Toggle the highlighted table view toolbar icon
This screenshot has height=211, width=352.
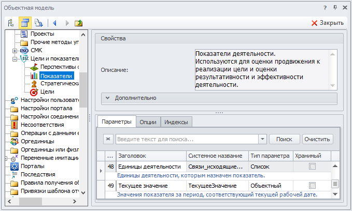coord(25,23)
